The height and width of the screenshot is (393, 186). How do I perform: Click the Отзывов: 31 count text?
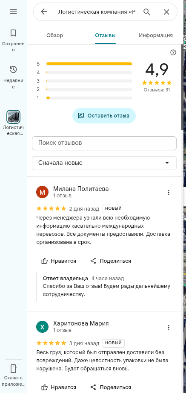[x=157, y=90]
